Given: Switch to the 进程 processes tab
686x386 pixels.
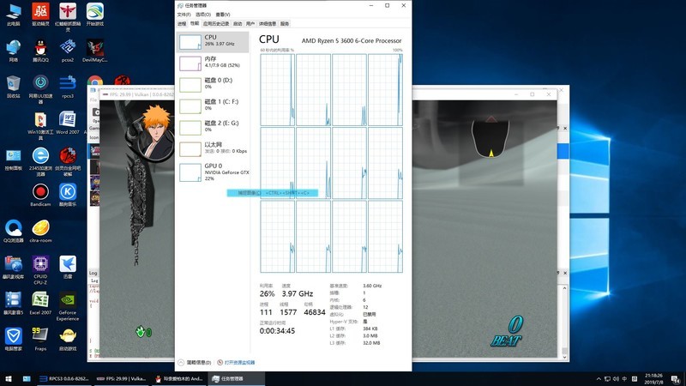Looking at the screenshot, I should point(182,24).
